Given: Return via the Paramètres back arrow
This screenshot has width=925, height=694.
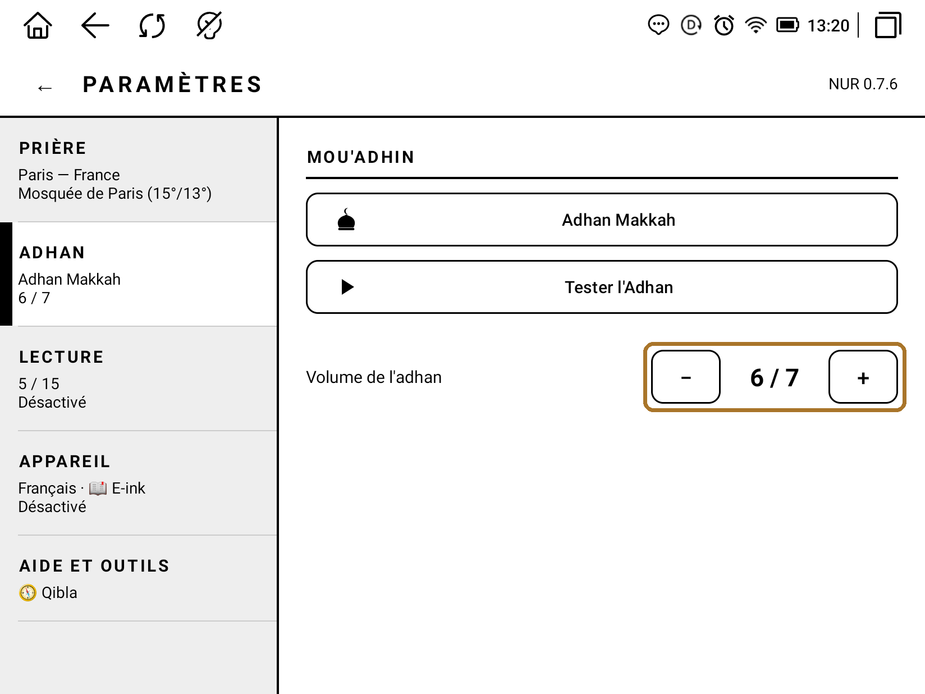Looking at the screenshot, I should [x=45, y=88].
